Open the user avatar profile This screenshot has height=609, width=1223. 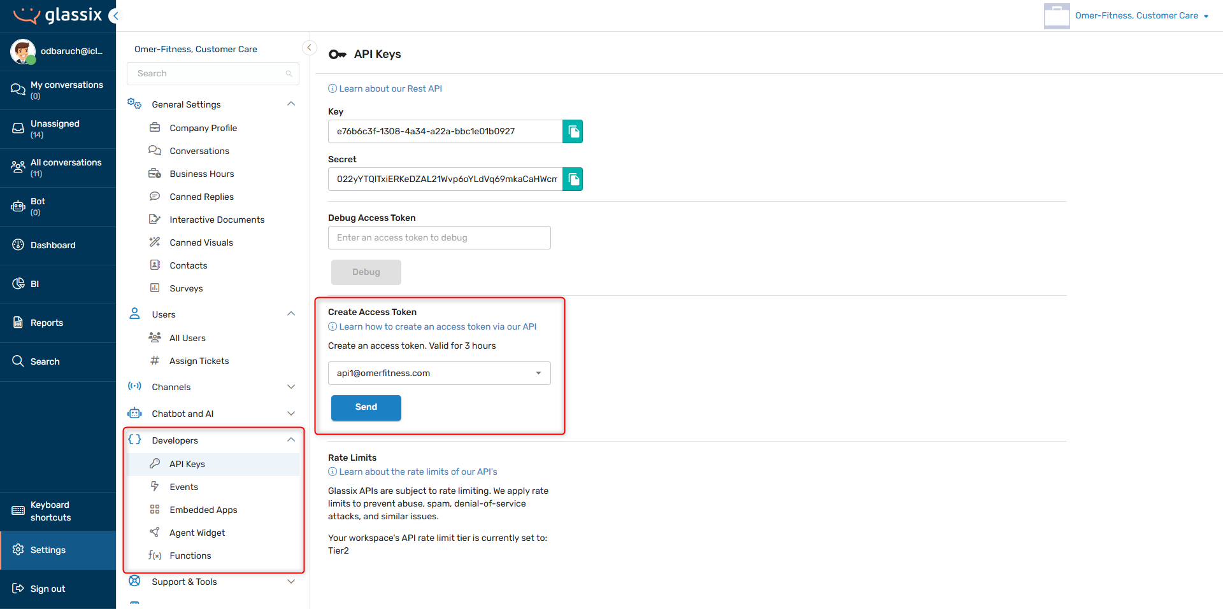pos(23,52)
